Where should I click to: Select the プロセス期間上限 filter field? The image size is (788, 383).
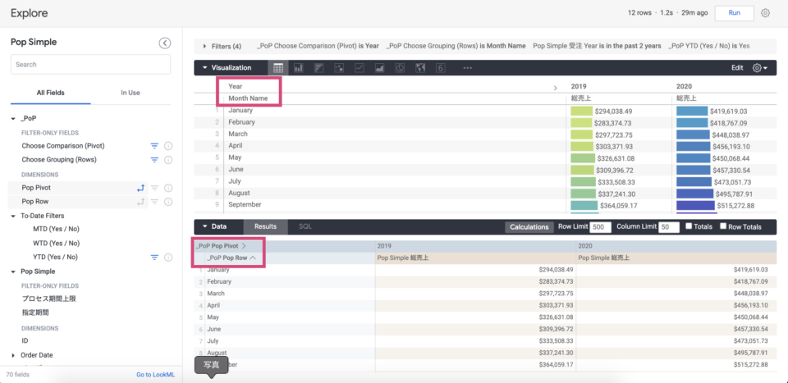coord(48,299)
